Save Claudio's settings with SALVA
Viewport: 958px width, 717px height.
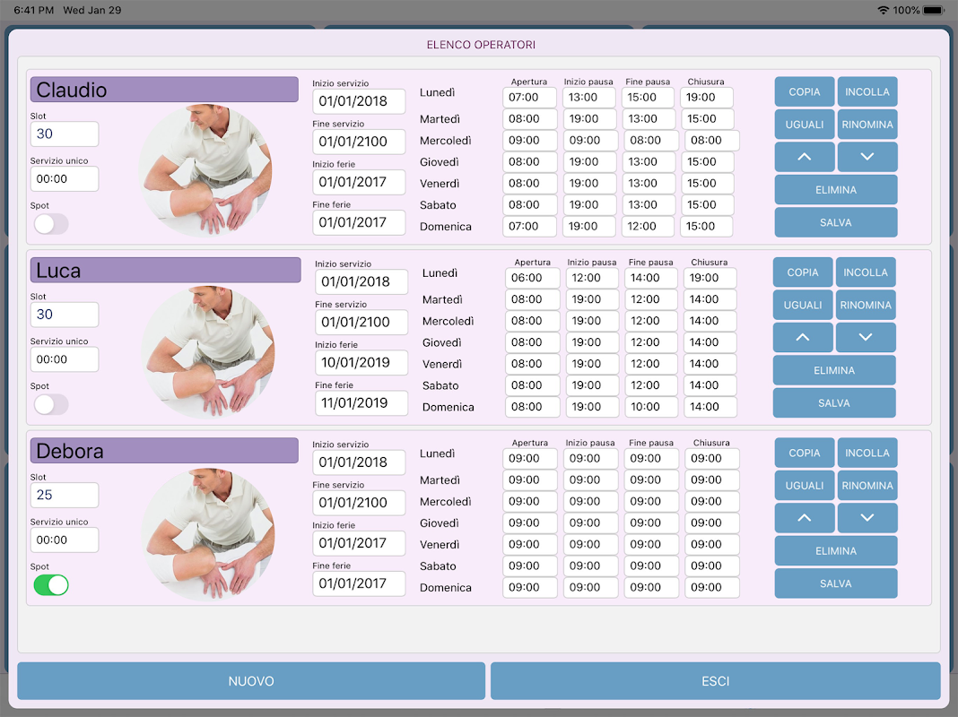836,223
